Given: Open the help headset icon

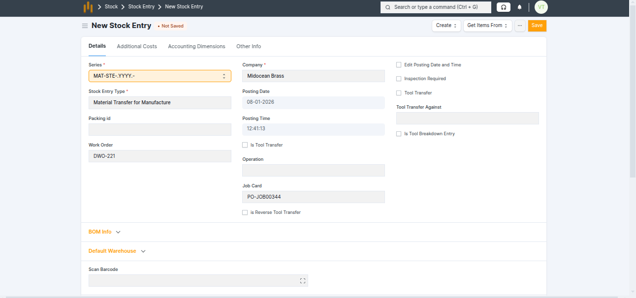Looking at the screenshot, I should (x=503, y=7).
